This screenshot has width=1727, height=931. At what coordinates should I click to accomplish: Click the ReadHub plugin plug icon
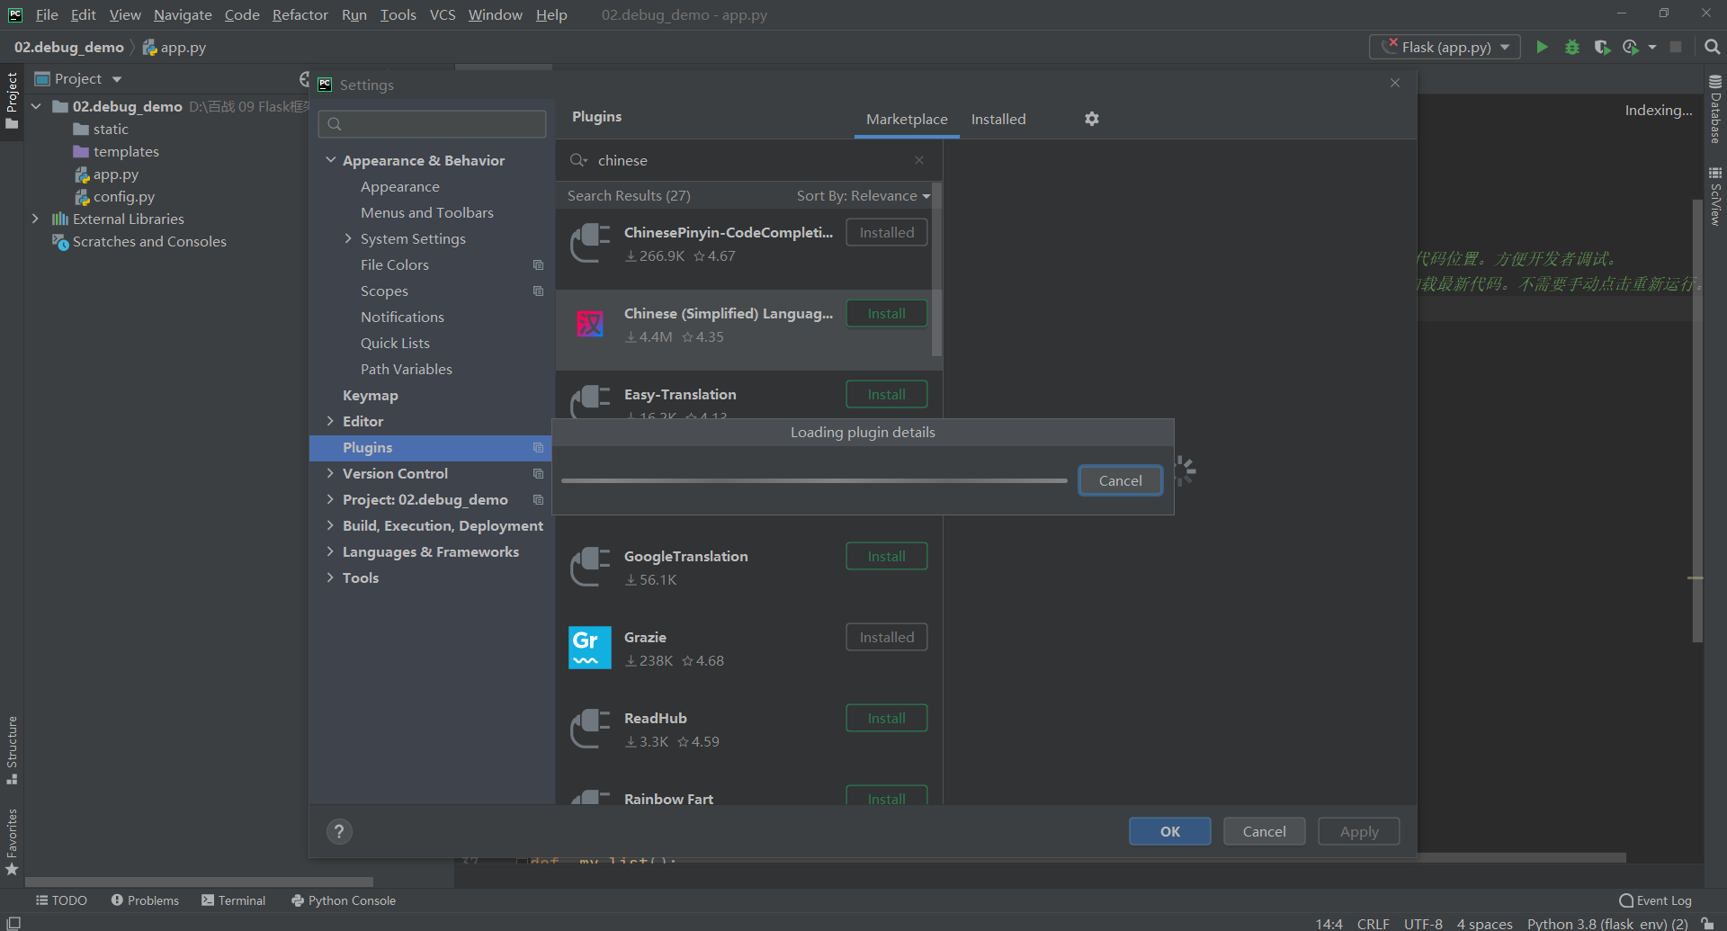pyautogui.click(x=590, y=729)
